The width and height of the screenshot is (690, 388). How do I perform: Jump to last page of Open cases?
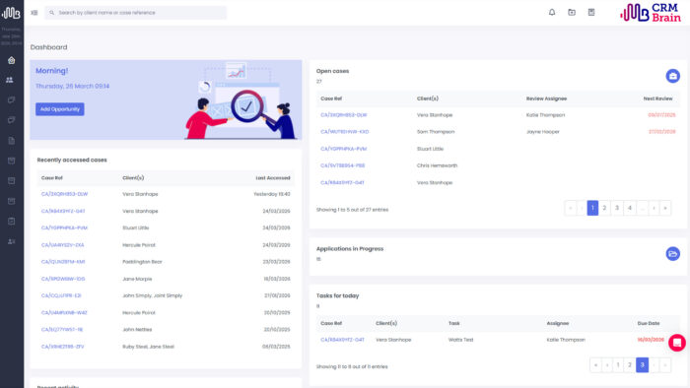click(665, 208)
